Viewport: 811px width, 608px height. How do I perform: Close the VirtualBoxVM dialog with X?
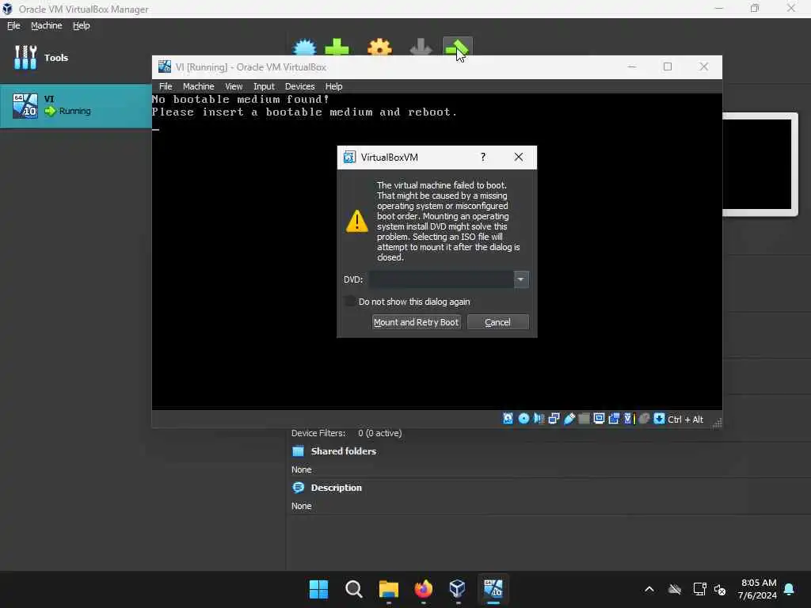[x=518, y=157]
